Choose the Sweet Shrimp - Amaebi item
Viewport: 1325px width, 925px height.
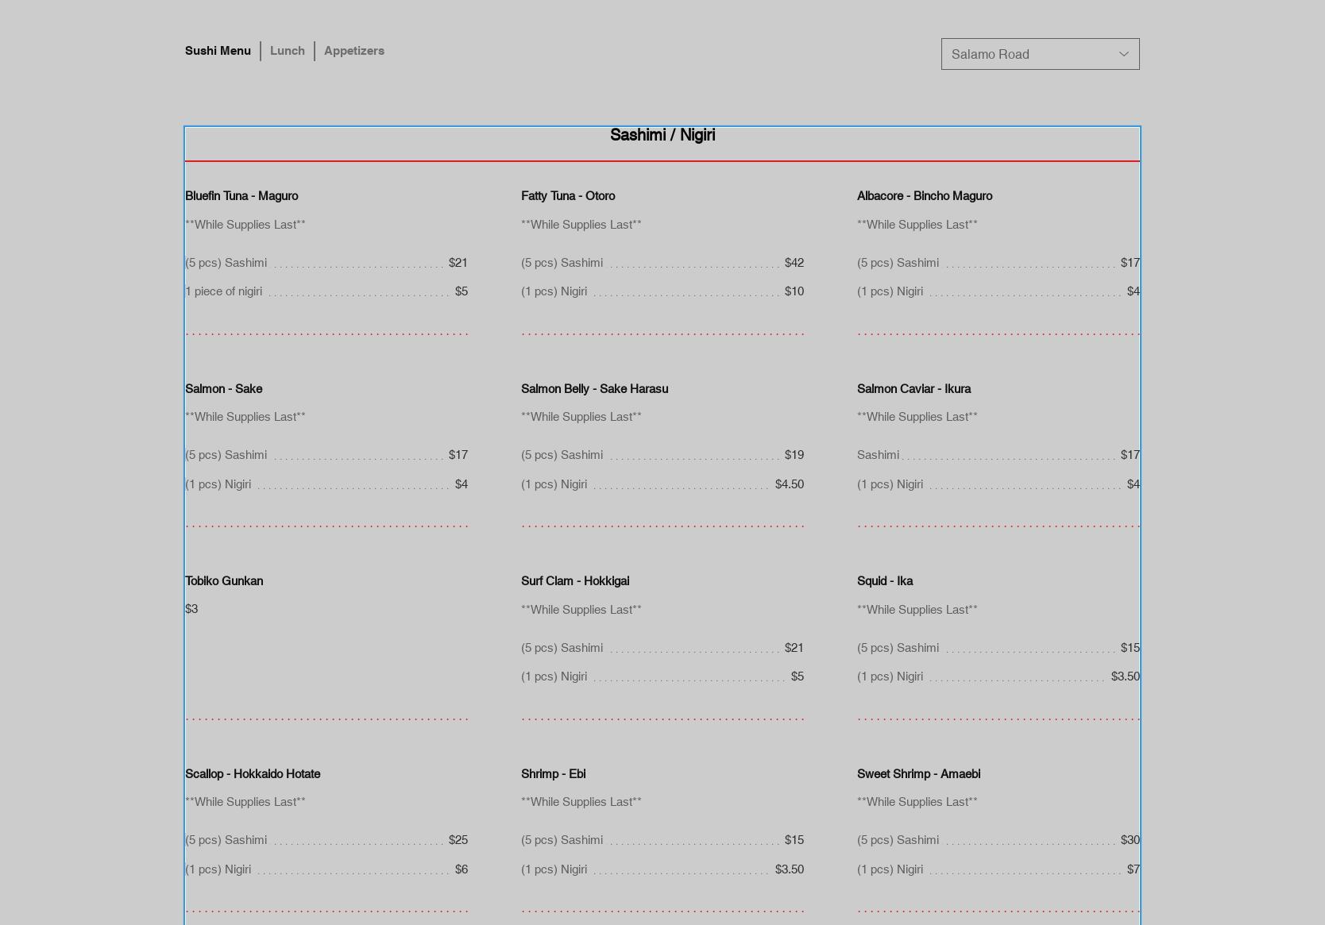tap(918, 774)
